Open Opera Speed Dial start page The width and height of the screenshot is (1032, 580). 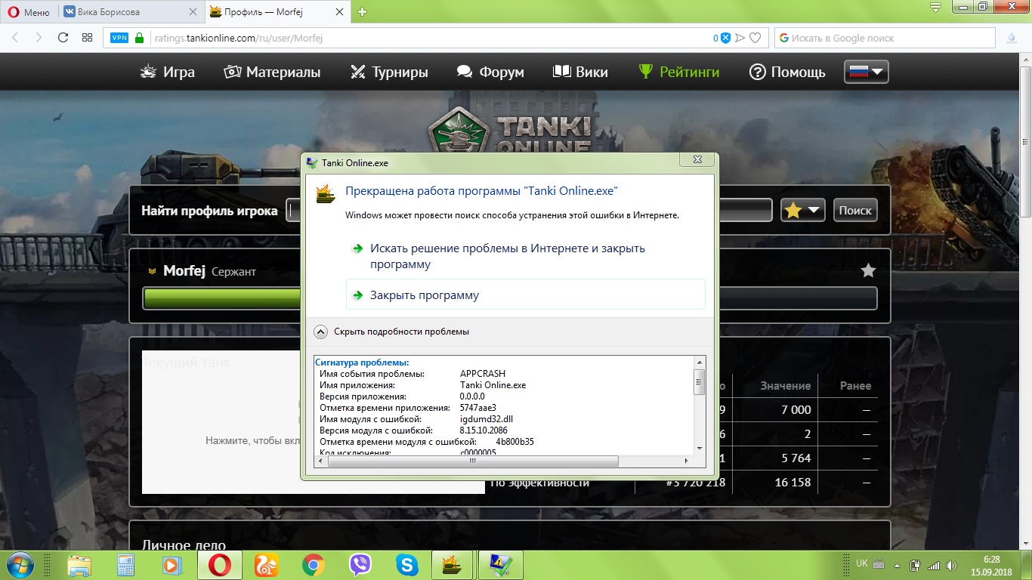tap(87, 38)
